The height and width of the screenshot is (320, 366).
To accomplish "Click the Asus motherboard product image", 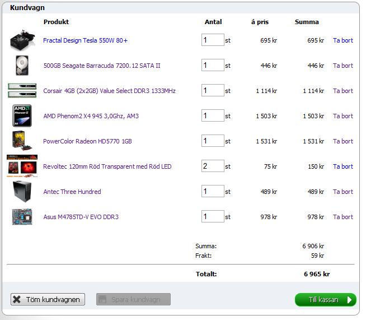I will [x=22, y=217].
